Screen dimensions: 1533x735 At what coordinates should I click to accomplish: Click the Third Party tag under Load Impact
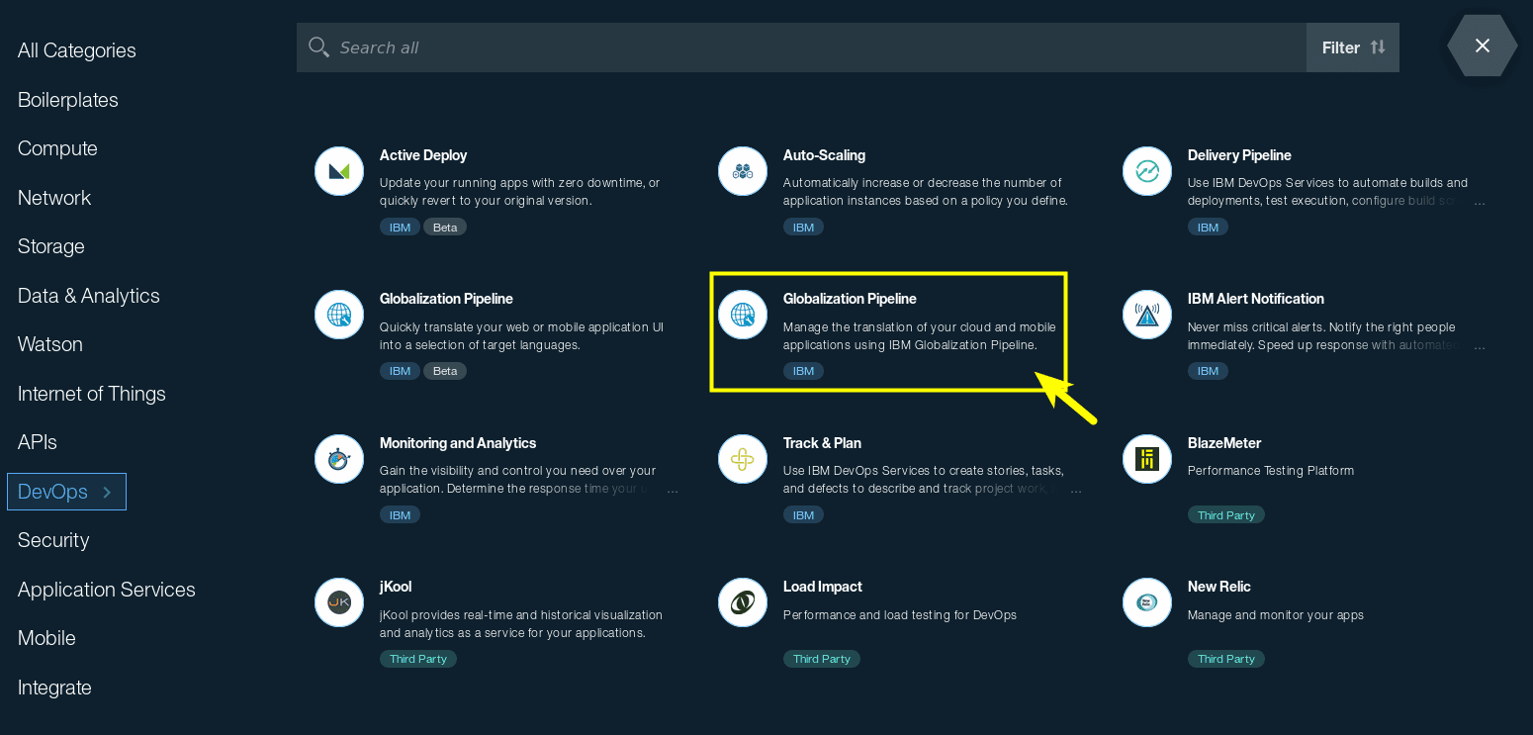tap(822, 659)
